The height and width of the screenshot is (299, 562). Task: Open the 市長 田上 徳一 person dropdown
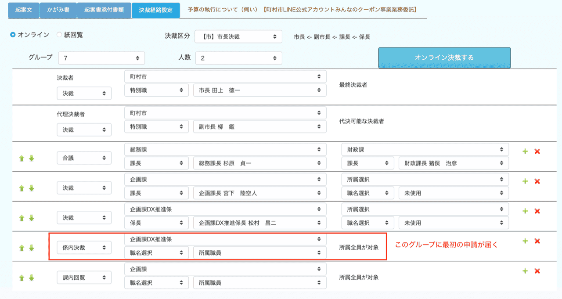tap(259, 90)
